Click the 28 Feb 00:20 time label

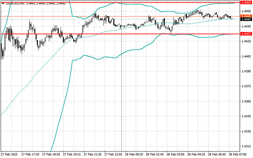pos(134,154)
